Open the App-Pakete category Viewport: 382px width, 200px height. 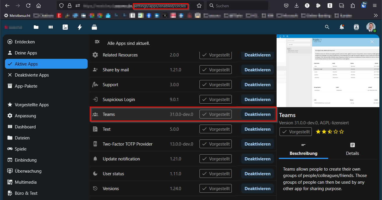26,86
